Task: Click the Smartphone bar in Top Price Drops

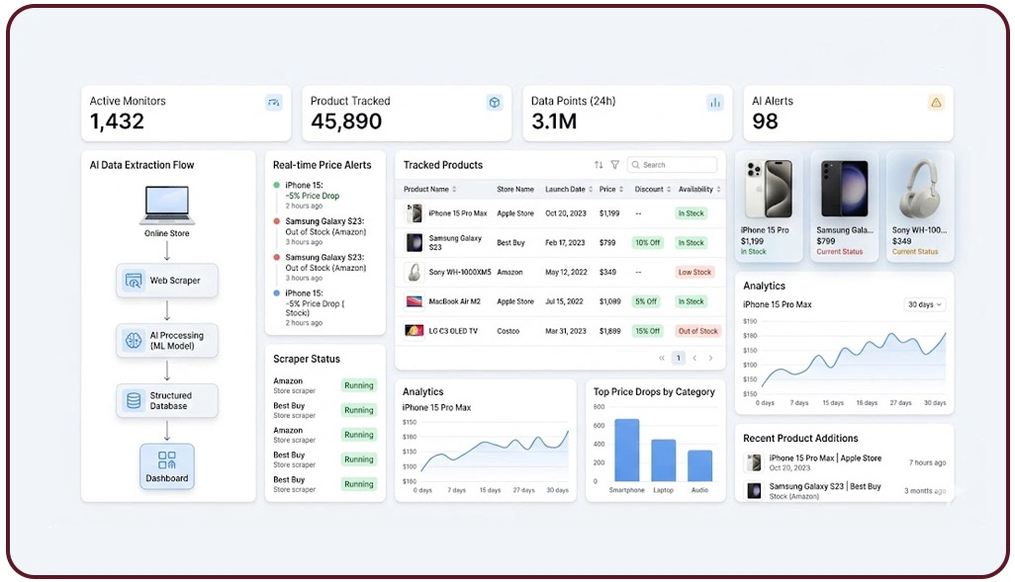Action: (x=626, y=450)
